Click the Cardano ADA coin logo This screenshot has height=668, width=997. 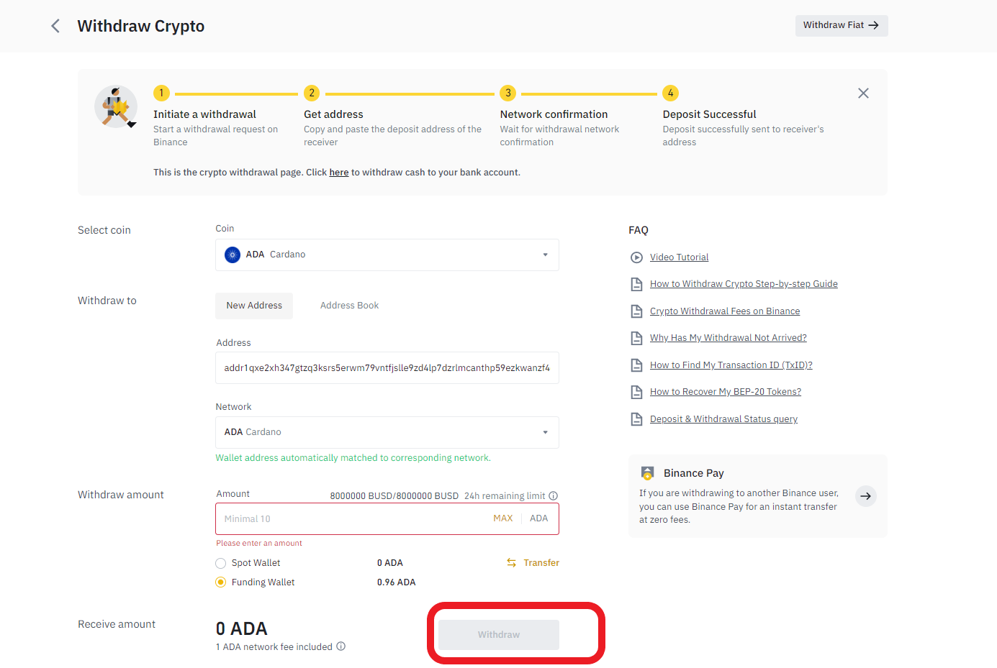233,255
